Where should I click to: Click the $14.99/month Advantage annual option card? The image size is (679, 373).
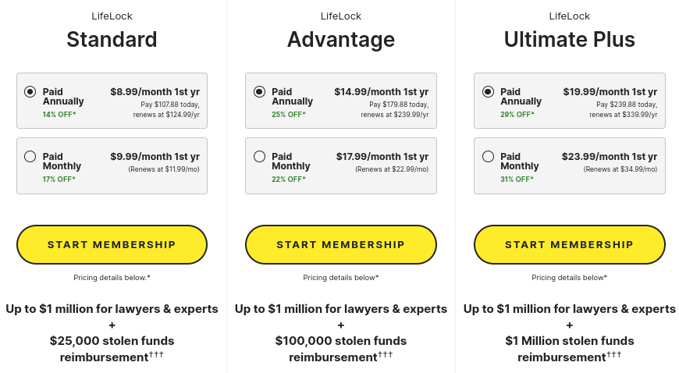[341, 101]
